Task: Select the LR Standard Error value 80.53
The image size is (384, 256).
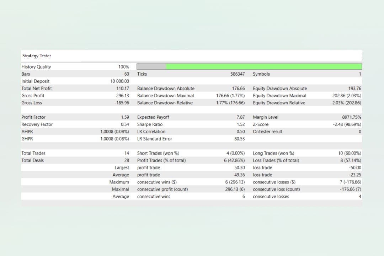Action: click(x=239, y=139)
